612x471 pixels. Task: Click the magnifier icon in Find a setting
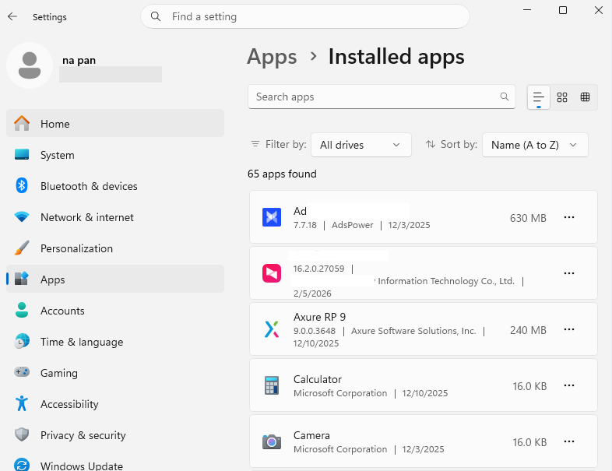click(156, 16)
